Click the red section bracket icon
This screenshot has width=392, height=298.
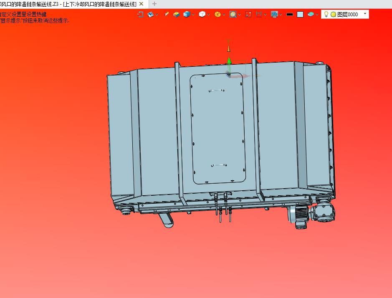(259, 15)
